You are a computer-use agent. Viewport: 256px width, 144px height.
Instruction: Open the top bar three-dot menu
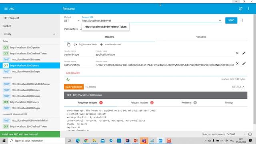coord(248,9)
